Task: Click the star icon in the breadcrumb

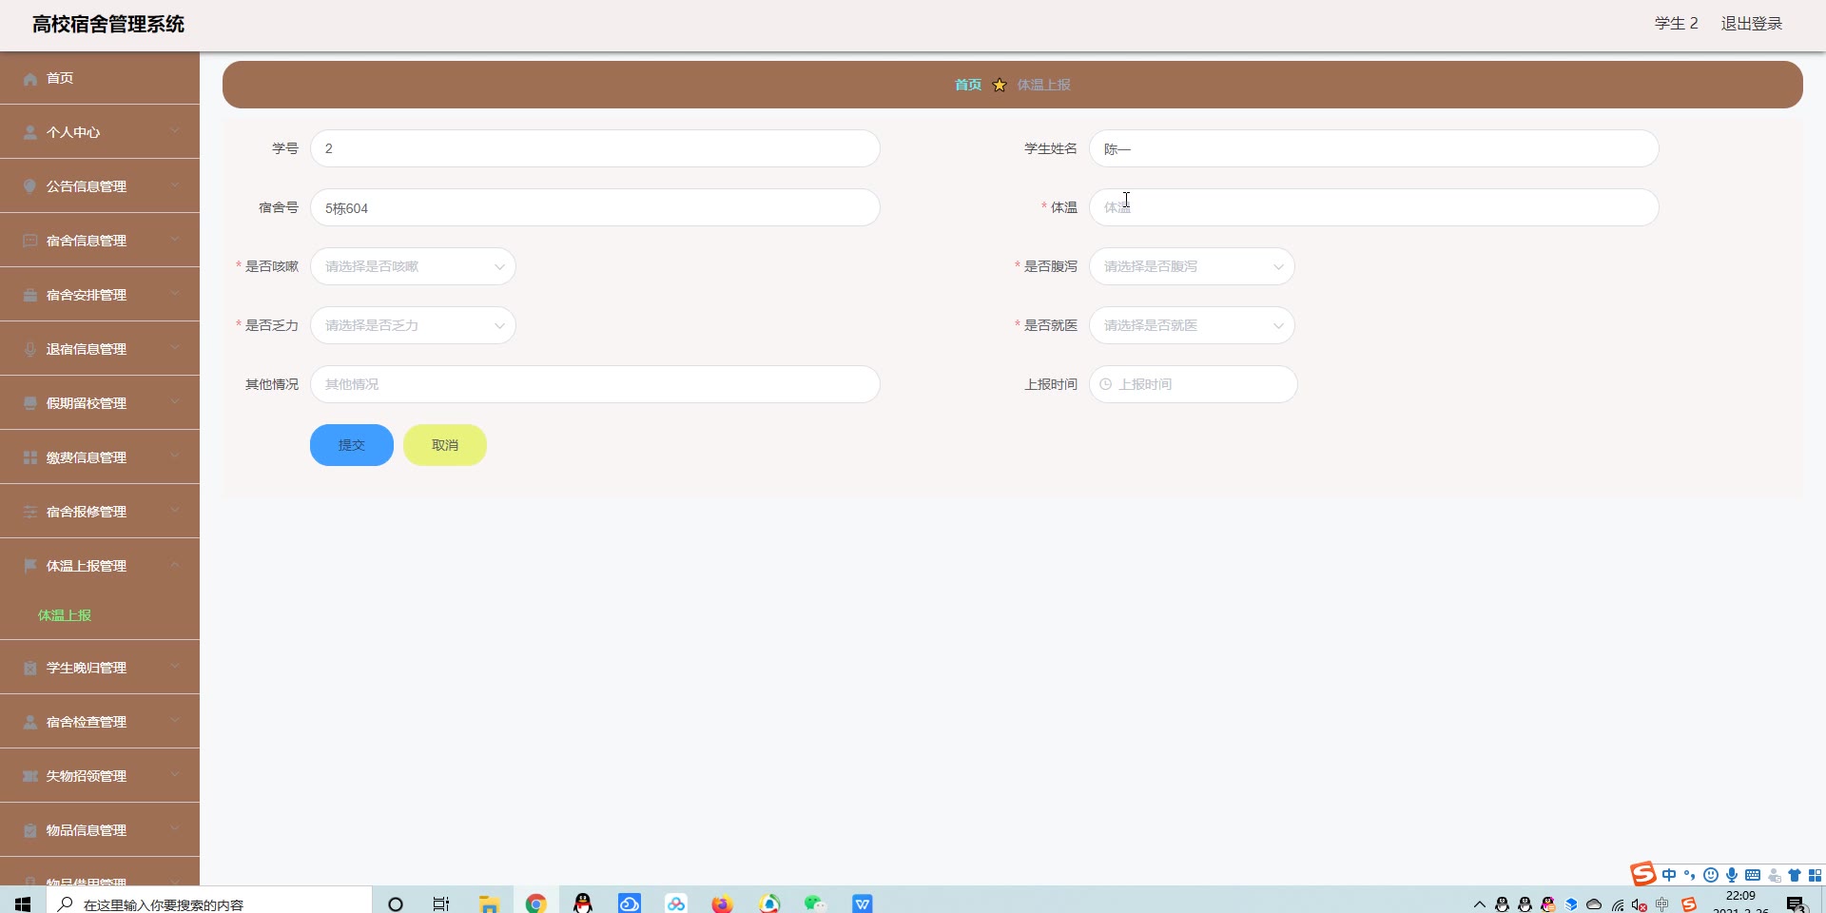Action: tap(1000, 85)
